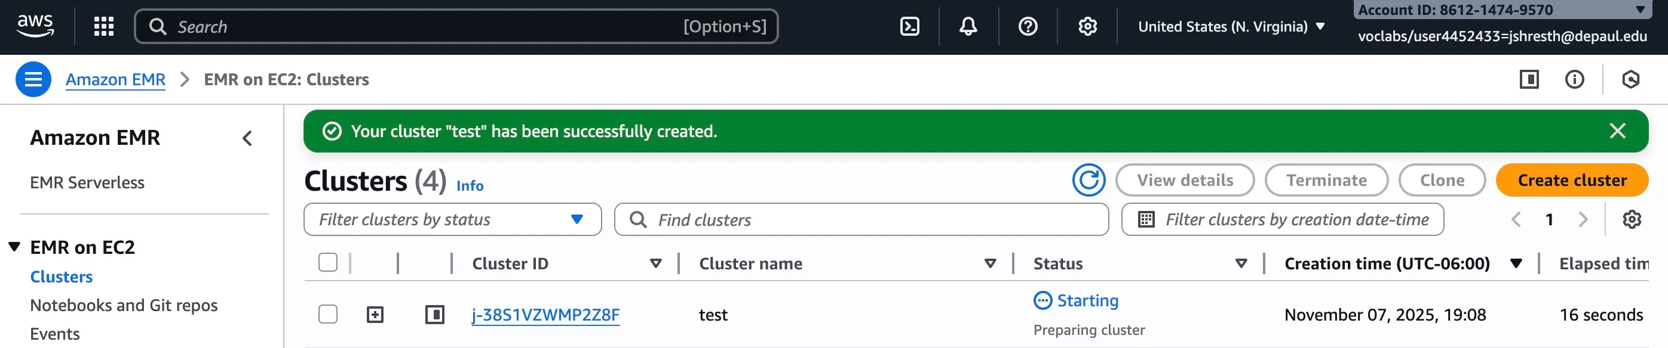This screenshot has height=348, width=1668.
Task: Collapse the EMR on EC2 section
Action: point(14,247)
